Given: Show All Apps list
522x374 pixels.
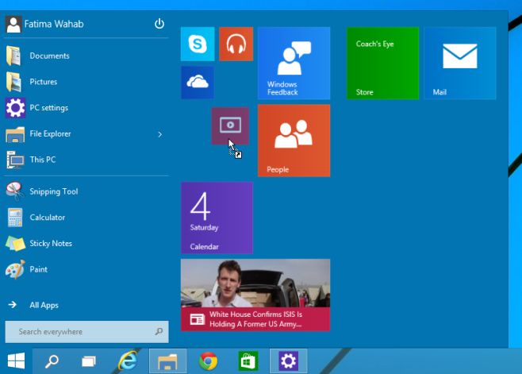Looking at the screenshot, I should click(44, 305).
